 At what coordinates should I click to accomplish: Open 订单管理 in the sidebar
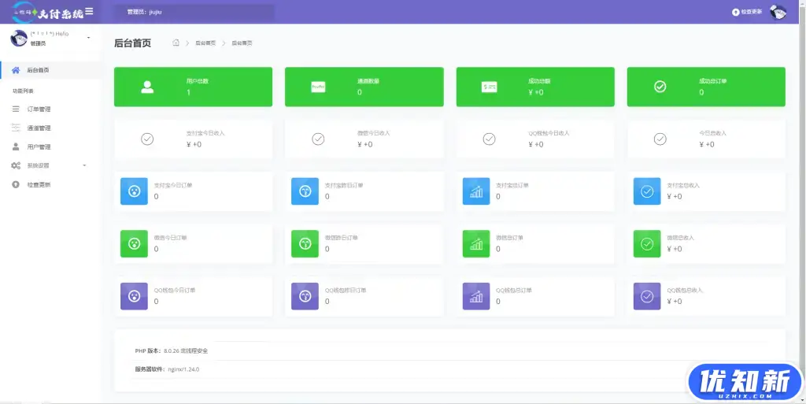click(39, 109)
